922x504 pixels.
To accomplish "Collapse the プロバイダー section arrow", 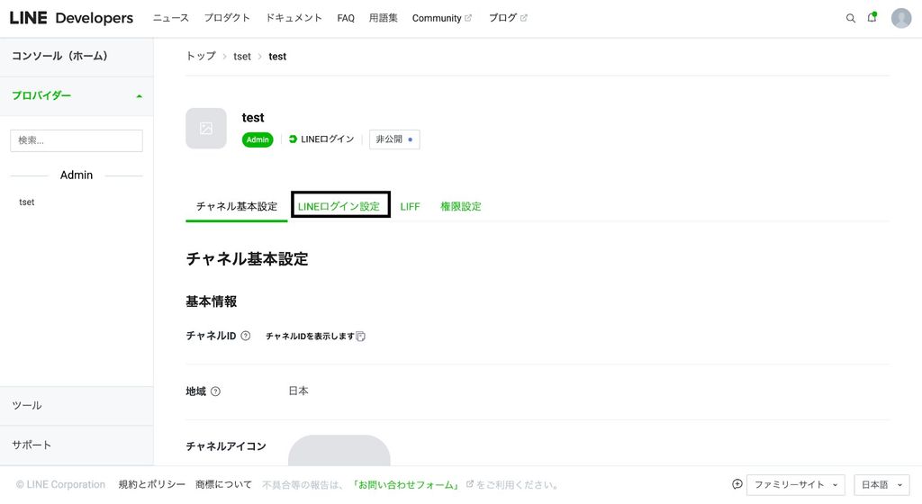I will tap(140, 96).
